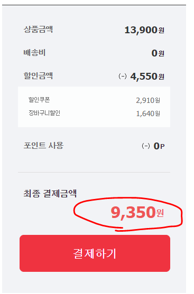The width and height of the screenshot is (194, 294).
Task: Click the red 결제하기 payment button
Action: 95,253
